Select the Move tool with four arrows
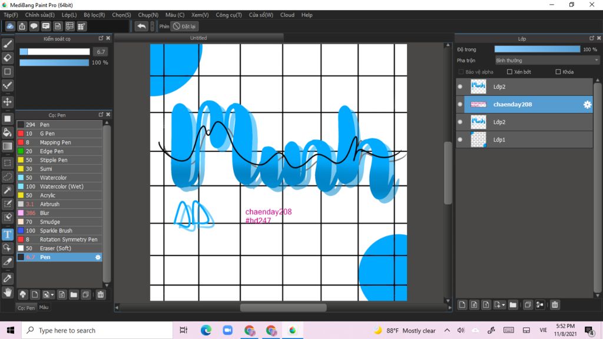603x339 pixels. pos(7,102)
